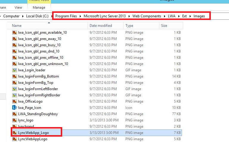This screenshot has height=142, width=229.
Task: Sort files by the Name column header
Action: [x=17, y=26]
